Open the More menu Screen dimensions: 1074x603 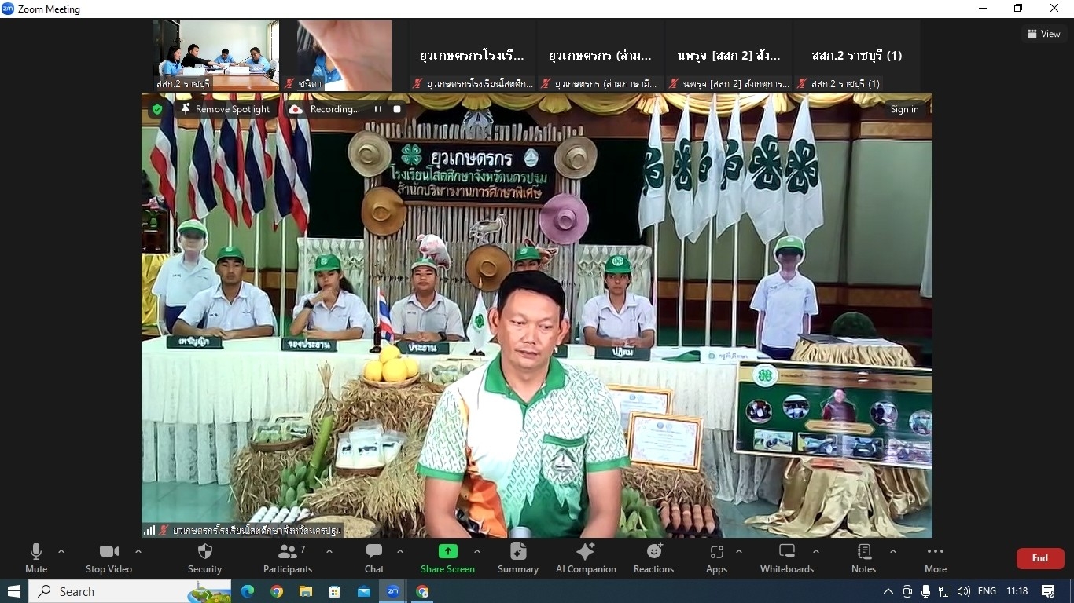pos(935,557)
